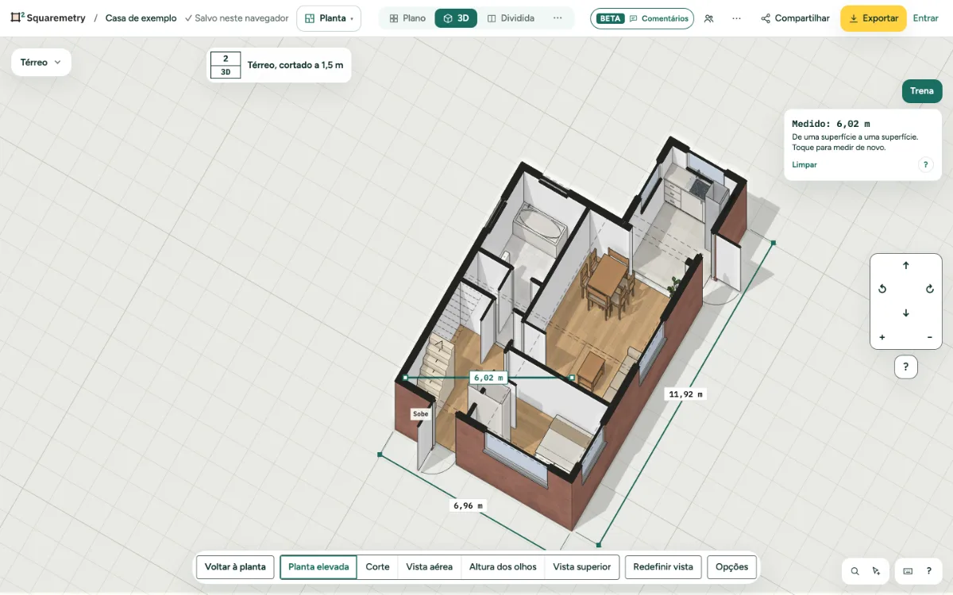This screenshot has height=595, width=953.
Task: Click the 6,96 m dimension label
Action: 469,505
